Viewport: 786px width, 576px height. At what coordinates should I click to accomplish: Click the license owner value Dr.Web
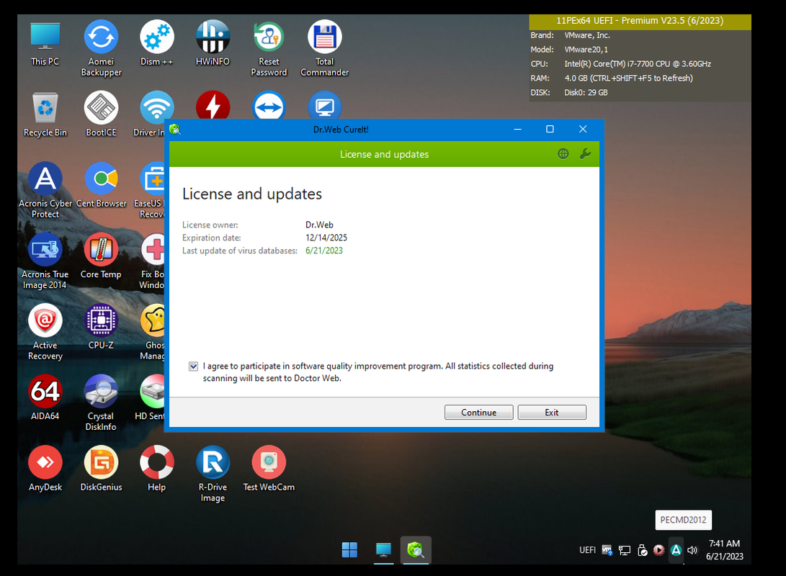[x=319, y=225]
